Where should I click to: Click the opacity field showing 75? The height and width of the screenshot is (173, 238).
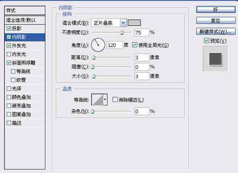point(142,33)
